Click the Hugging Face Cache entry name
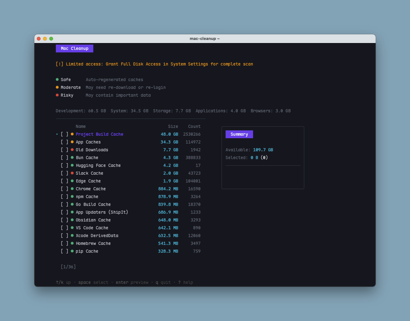 point(98,165)
